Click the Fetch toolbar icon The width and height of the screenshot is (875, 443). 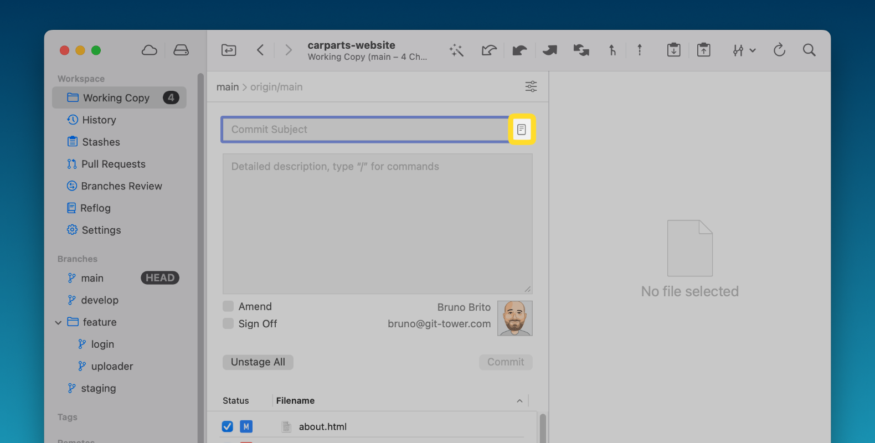coord(490,50)
